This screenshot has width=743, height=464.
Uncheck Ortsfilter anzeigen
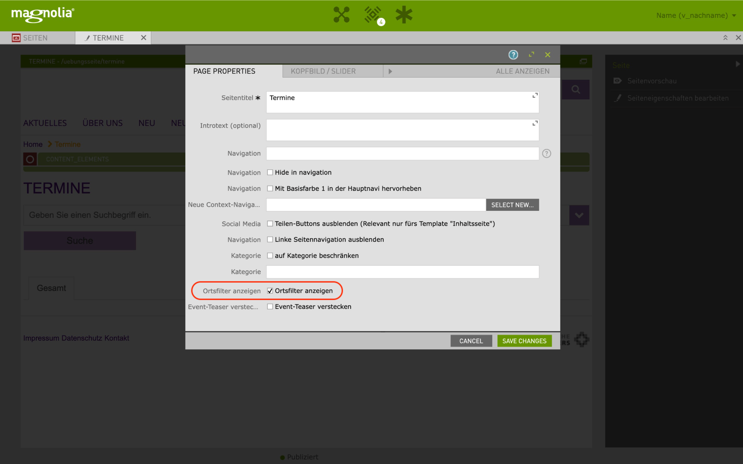coord(270,291)
